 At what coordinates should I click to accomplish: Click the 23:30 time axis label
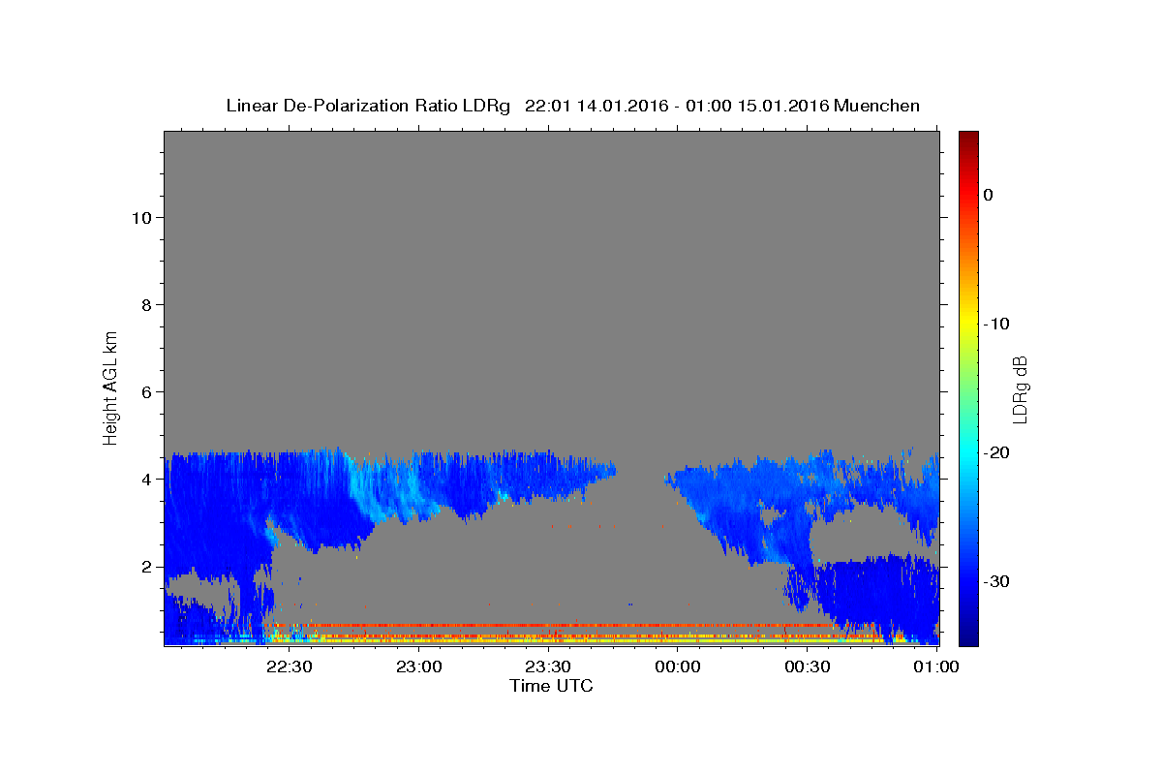[548, 667]
